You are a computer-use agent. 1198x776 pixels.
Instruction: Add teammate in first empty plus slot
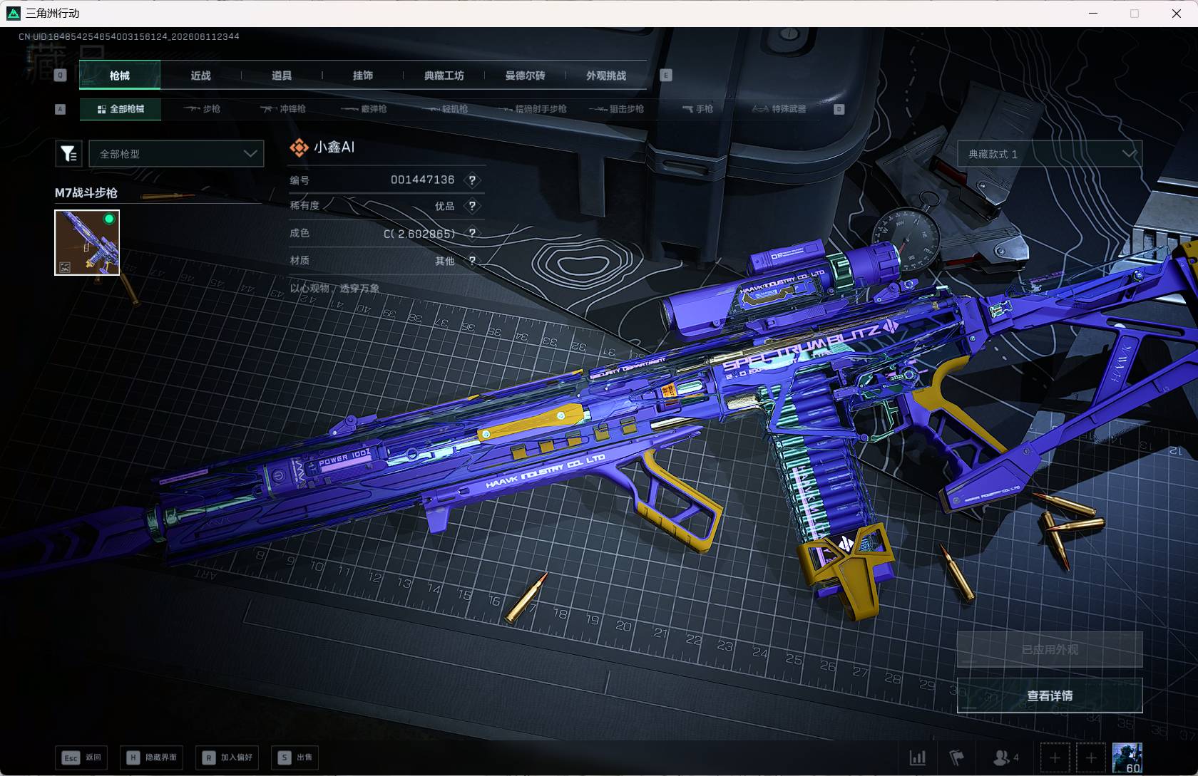point(1055,757)
